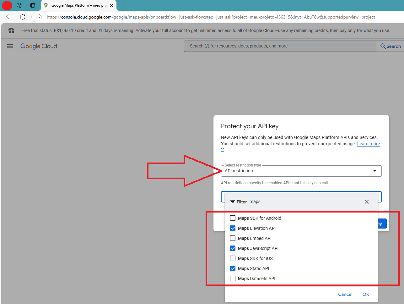Screen dimensions: 404x304
Task: Clear the maps filter with the X
Action: 366,202
